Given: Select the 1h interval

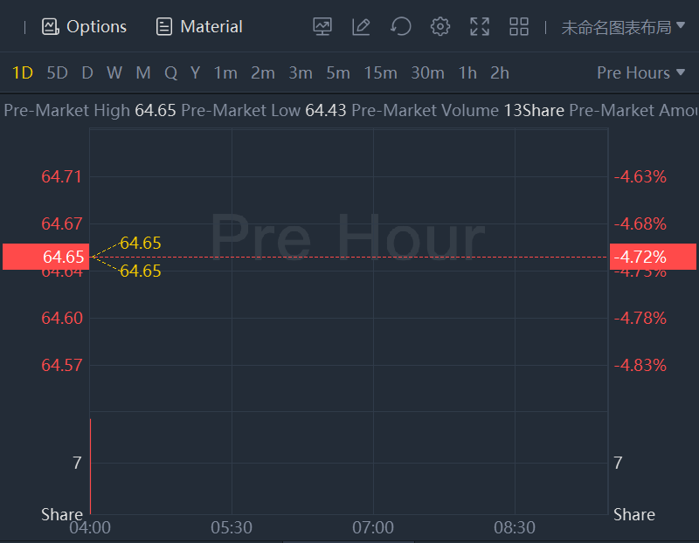Looking at the screenshot, I should click(x=467, y=72).
